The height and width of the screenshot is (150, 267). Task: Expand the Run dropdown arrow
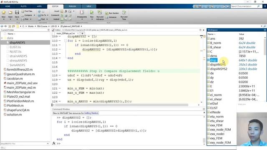point(92,19)
